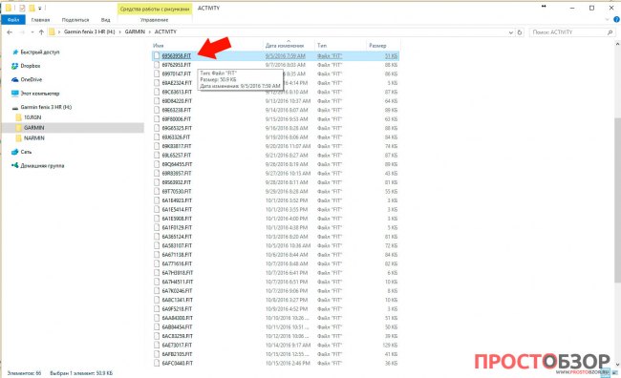
Task: Click Garmin fenix 3 HR (H:) in the address bar
Action: (89, 31)
